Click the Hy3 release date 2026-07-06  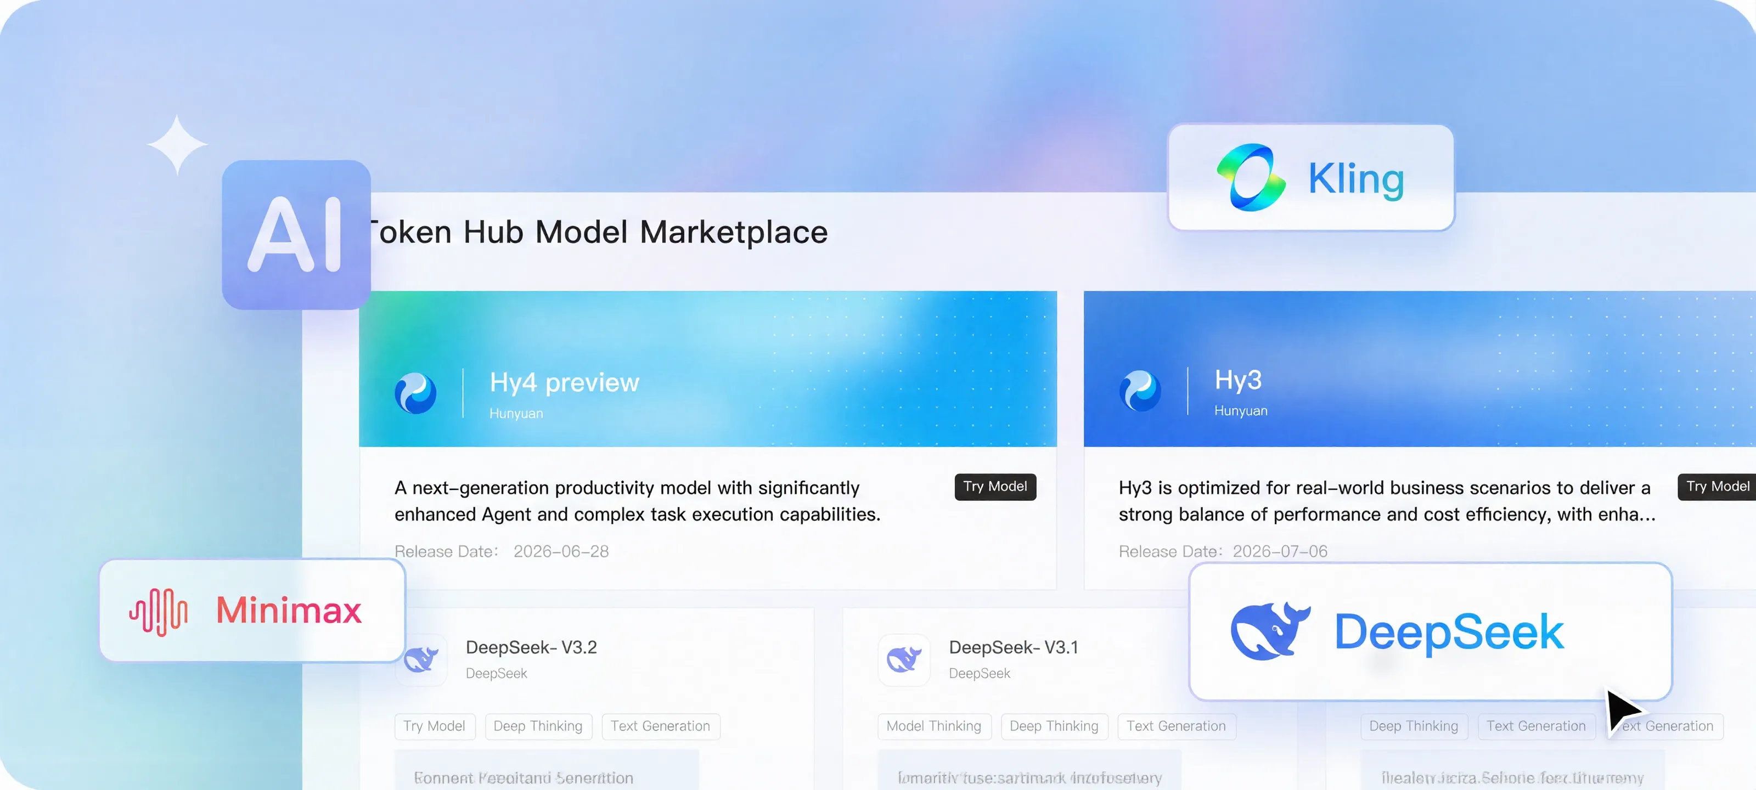pos(1280,551)
